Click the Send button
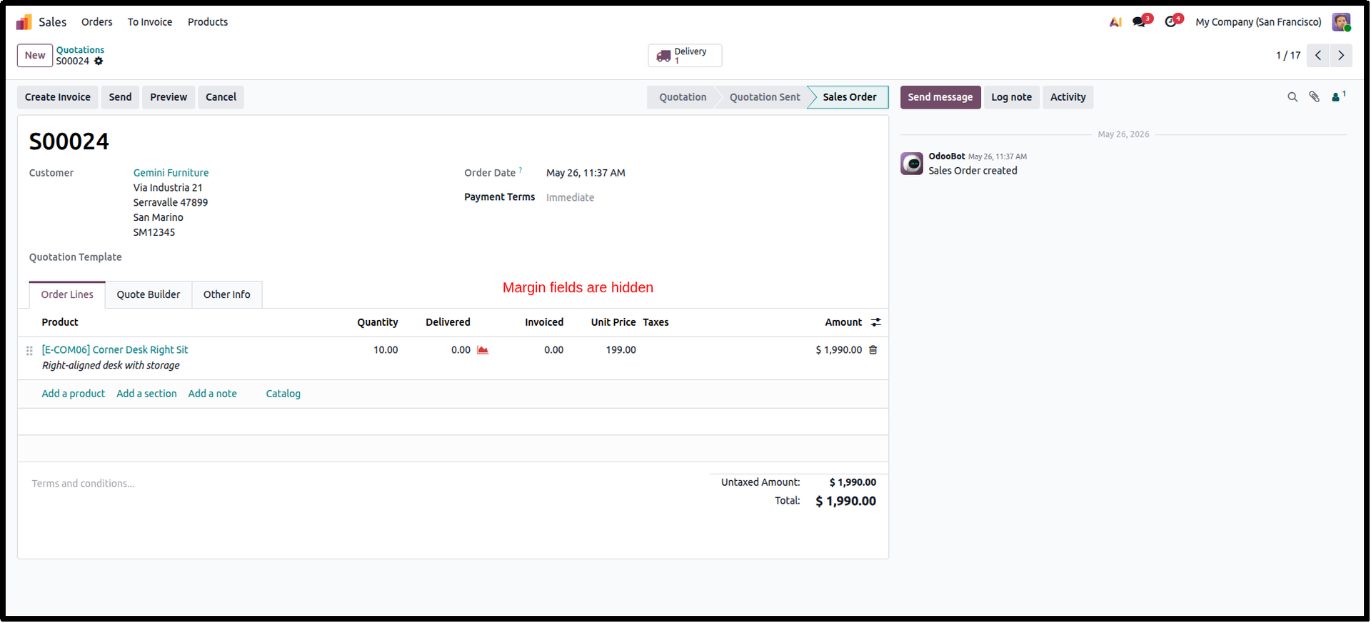 [120, 97]
